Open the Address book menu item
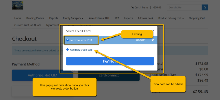The height and width of the screenshot is (100, 220). [x=145, y=18]
